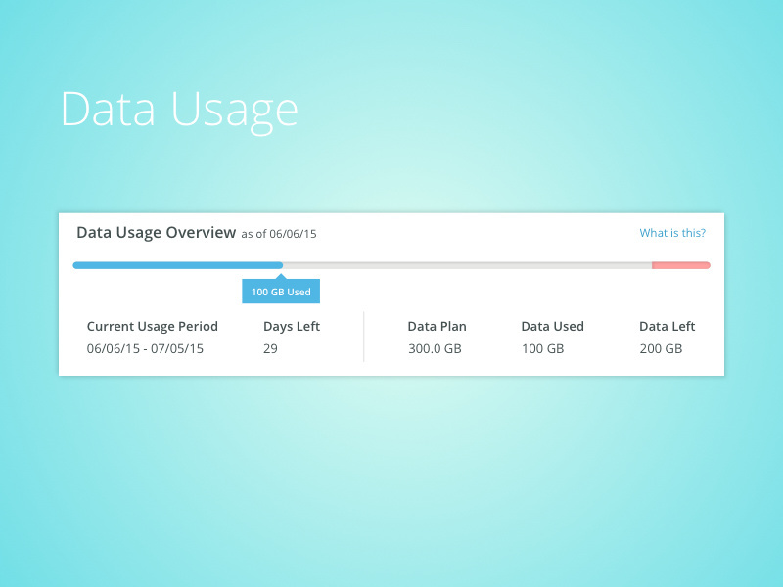Click the gray remaining portion of the bar
Screen dimensions: 783x587
coord(470,264)
